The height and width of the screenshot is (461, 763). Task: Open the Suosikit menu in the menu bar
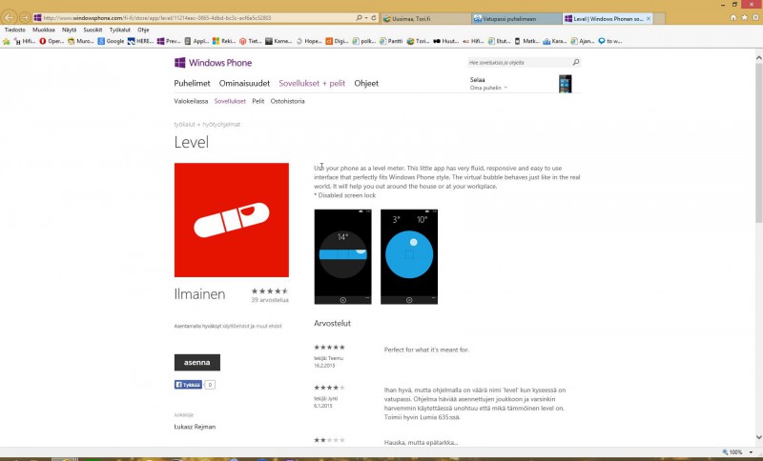[93, 30]
